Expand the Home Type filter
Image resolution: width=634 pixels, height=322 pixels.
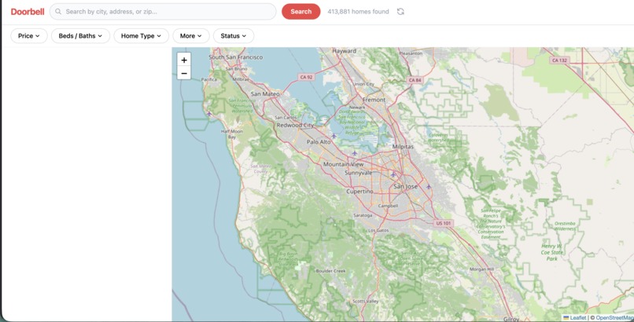pyautogui.click(x=141, y=36)
